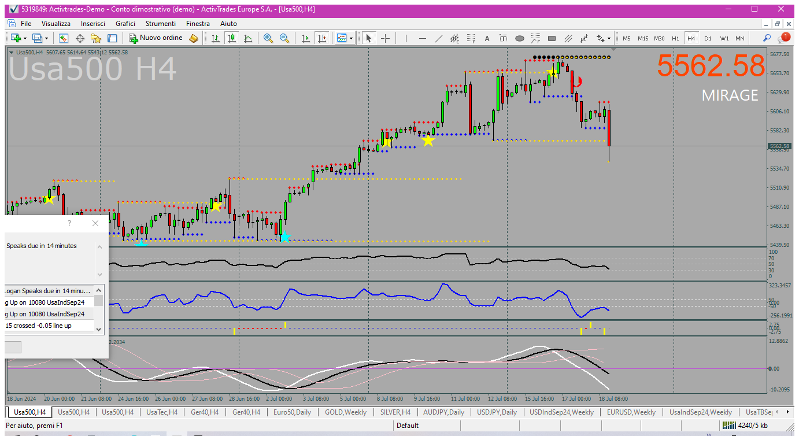Switch to AUDJPY,Daily chart tab
Image resolution: width=799 pixels, height=436 pixels.
[x=443, y=412]
